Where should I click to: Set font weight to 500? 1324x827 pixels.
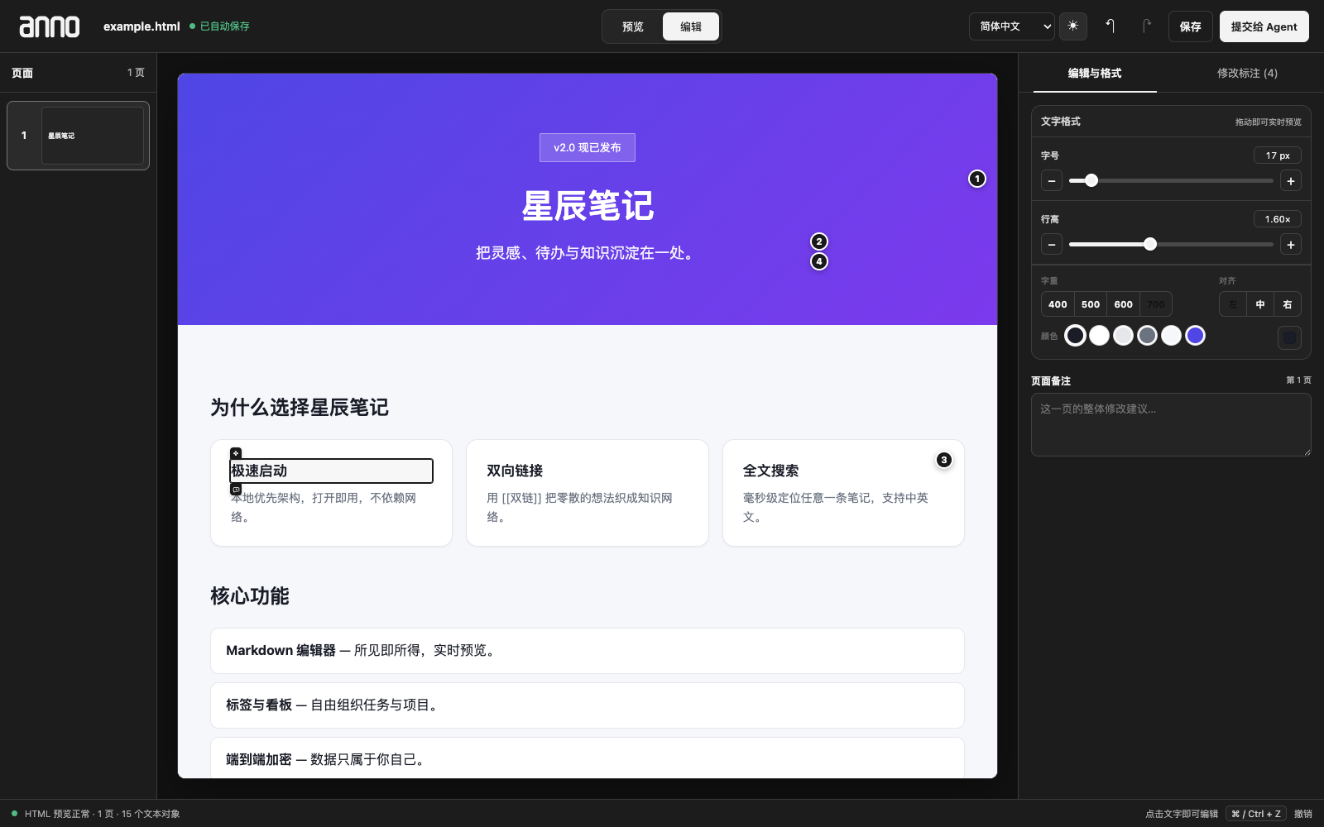1091,304
